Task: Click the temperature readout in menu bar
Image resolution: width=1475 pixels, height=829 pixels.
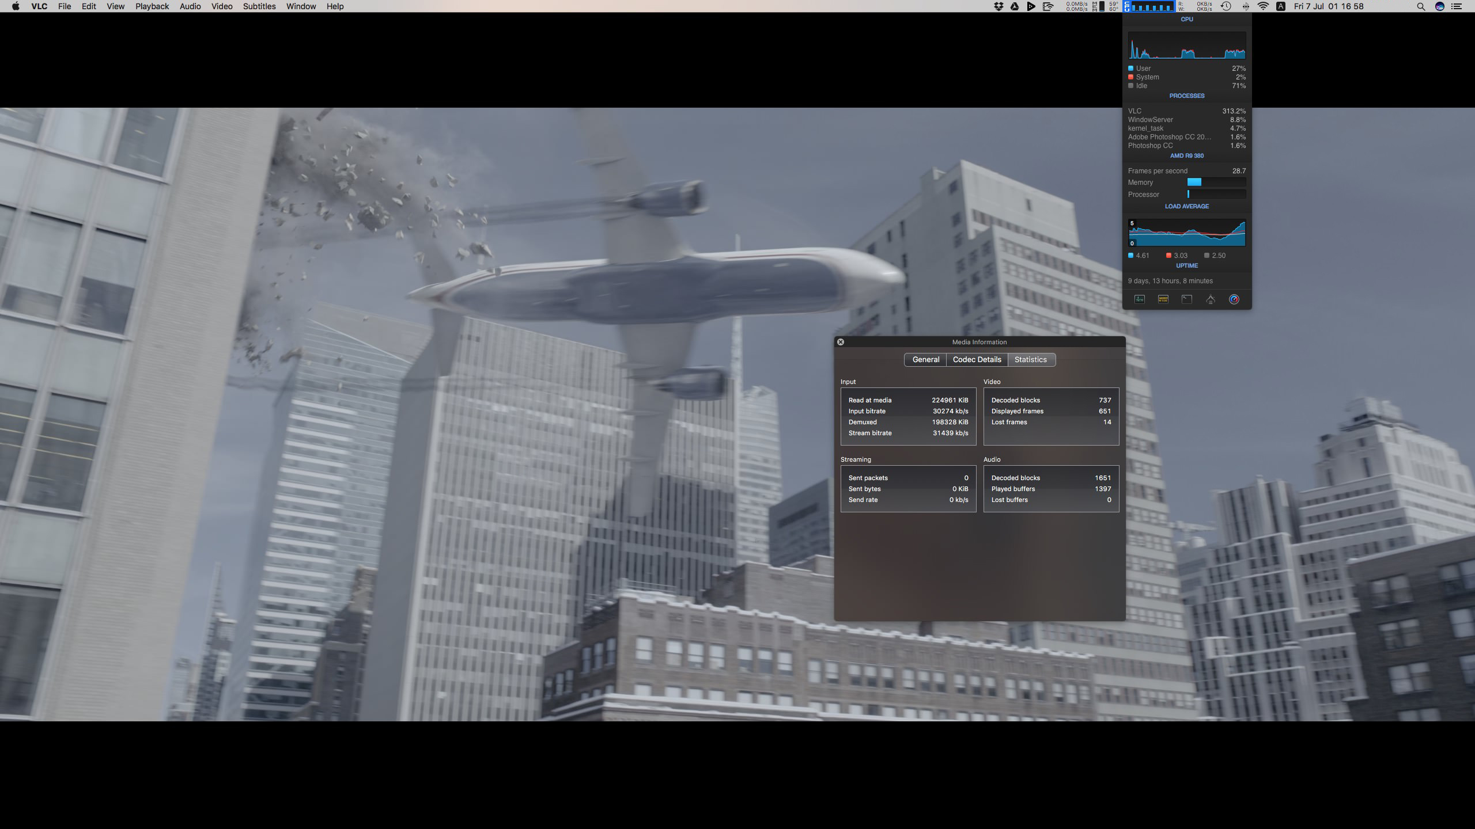Action: point(1114,6)
